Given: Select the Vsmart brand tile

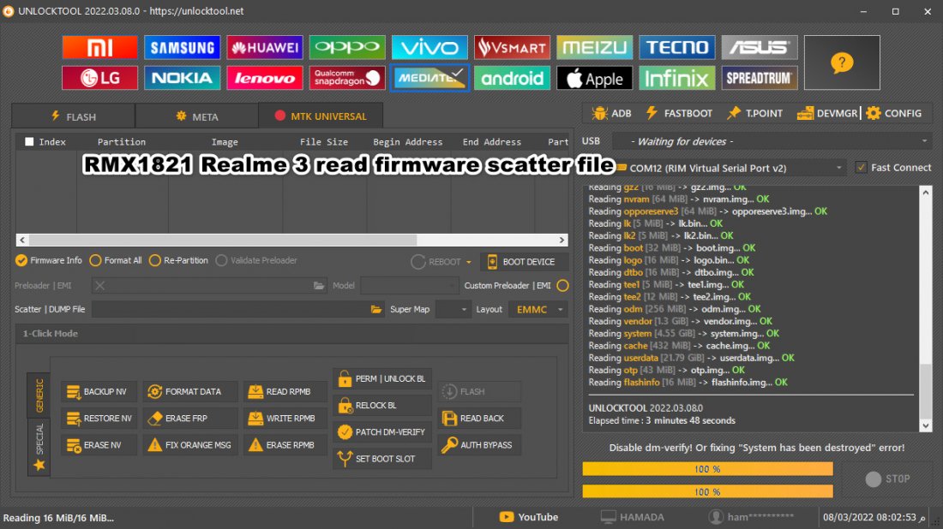Looking at the screenshot, I should tap(512, 47).
